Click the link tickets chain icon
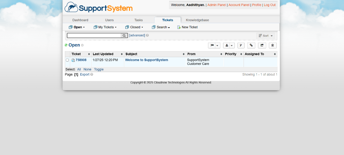This screenshot has height=155, width=344. pyautogui.click(x=251, y=45)
